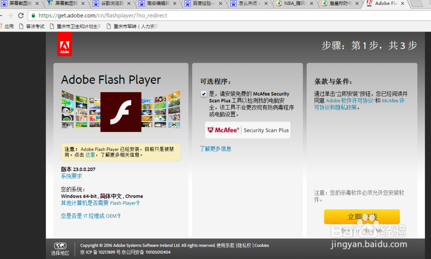
Task: Click the yellow 立即安装 button
Action: coord(362,217)
